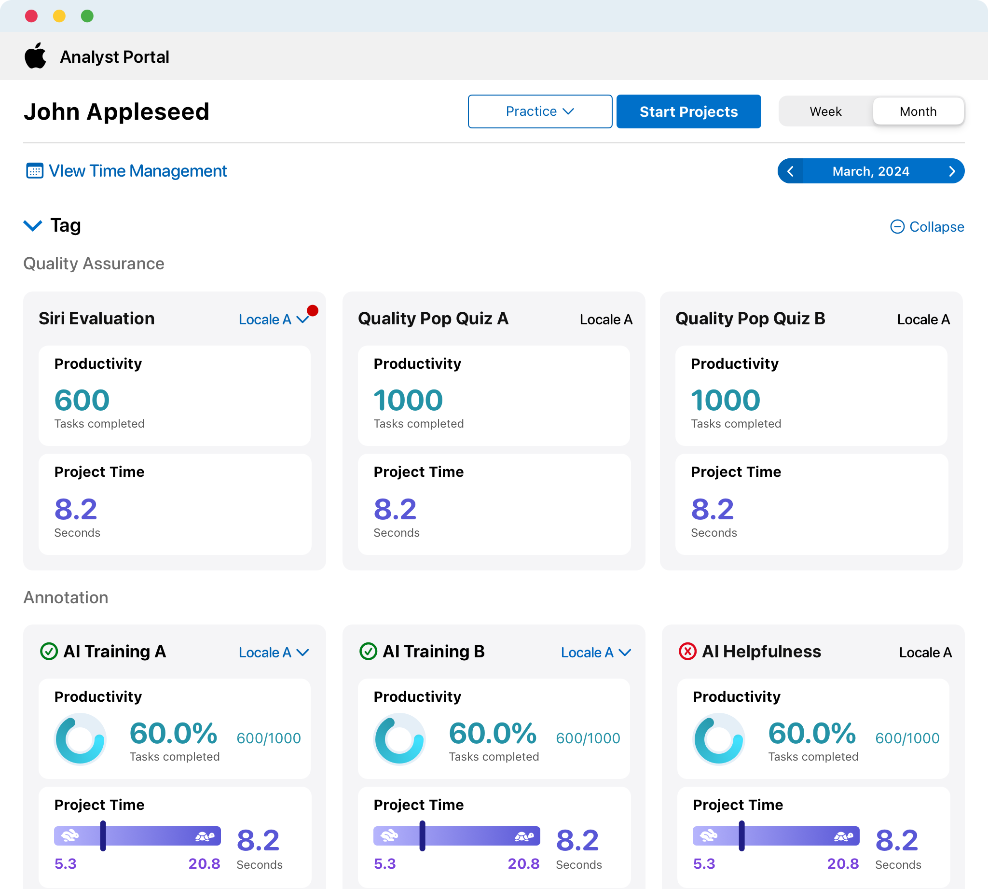Click turtle icon on AI Helpfulness time bar

click(843, 836)
